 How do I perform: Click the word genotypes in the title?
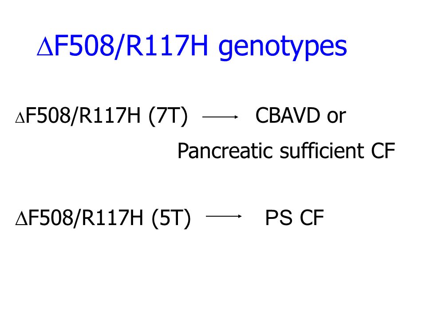(283, 48)
